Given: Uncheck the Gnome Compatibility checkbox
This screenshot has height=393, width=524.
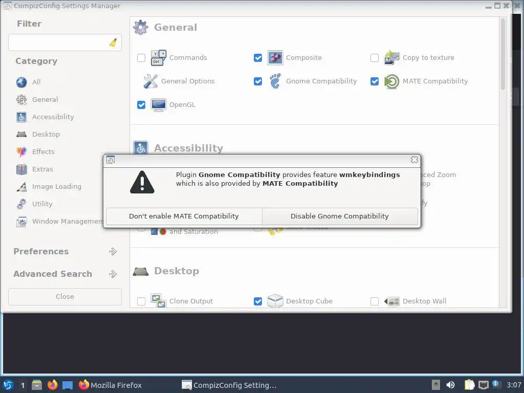Looking at the screenshot, I should (x=258, y=81).
